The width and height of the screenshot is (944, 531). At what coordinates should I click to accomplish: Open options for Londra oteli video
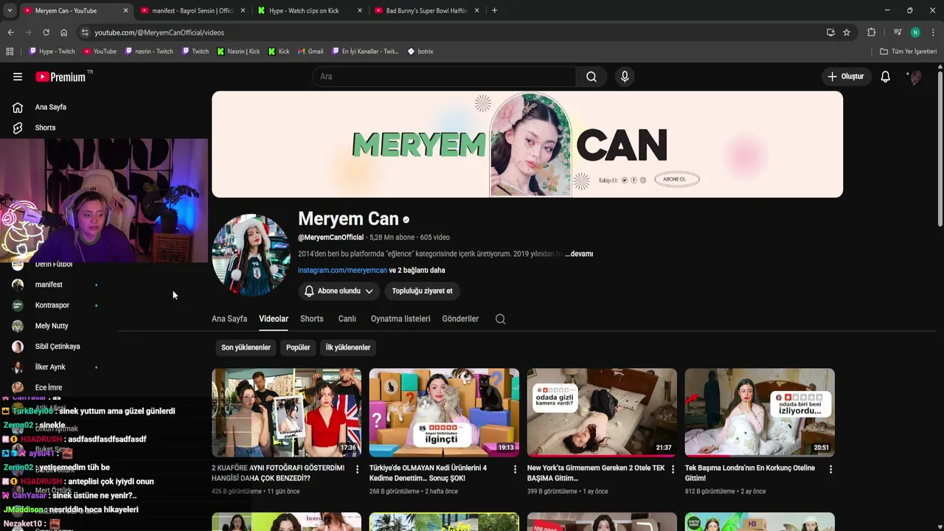[x=830, y=469]
